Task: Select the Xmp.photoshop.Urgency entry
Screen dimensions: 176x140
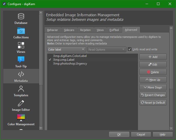Action: (70, 64)
